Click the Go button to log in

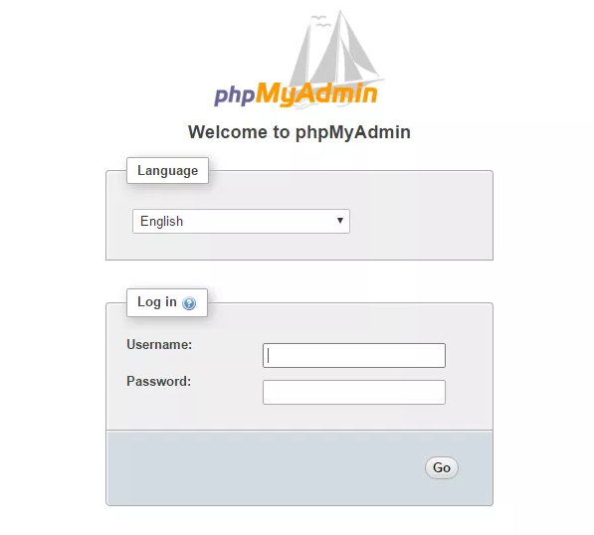coord(442,468)
